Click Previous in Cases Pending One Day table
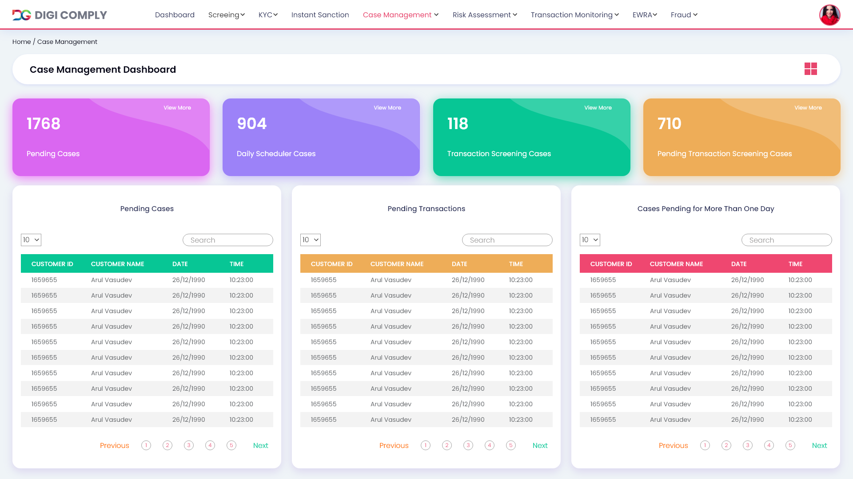 coord(673,445)
